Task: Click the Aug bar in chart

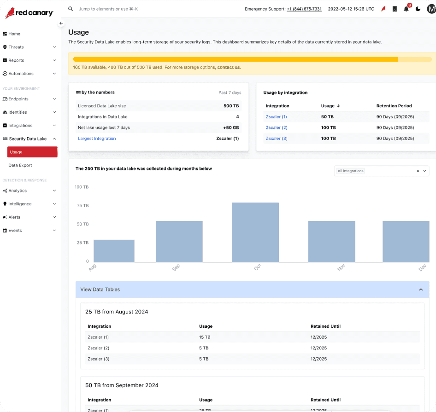Action: coord(114,251)
